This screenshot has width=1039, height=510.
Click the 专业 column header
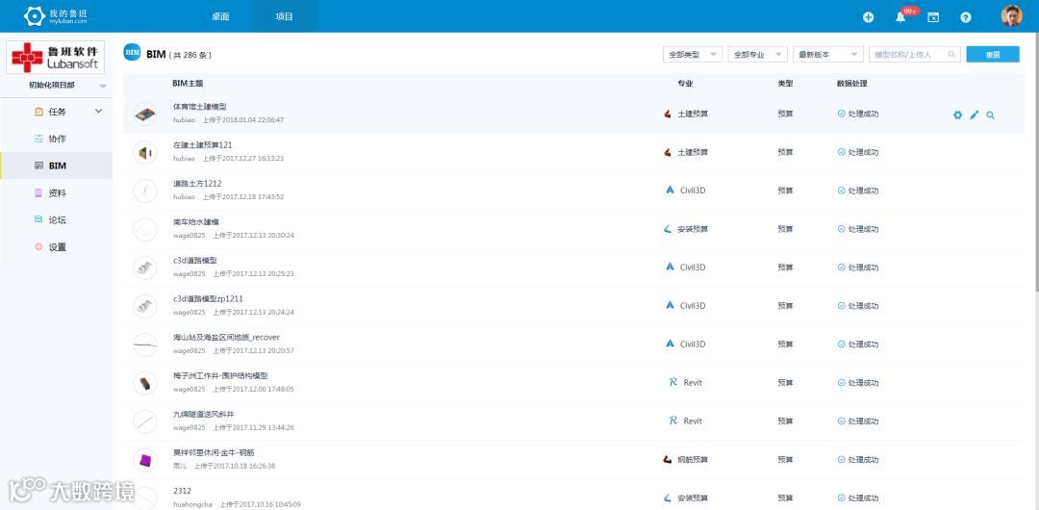pyautogui.click(x=685, y=84)
